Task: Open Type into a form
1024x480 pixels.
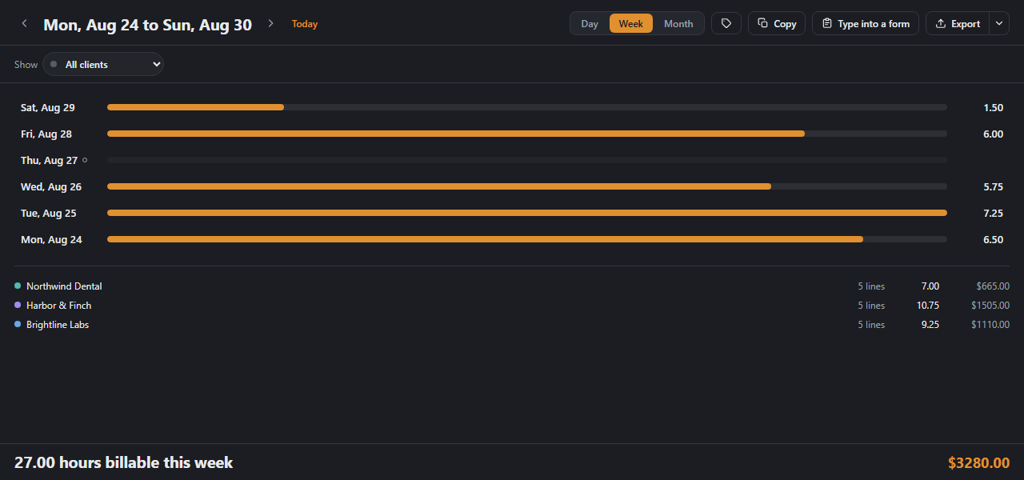Action: click(x=866, y=24)
